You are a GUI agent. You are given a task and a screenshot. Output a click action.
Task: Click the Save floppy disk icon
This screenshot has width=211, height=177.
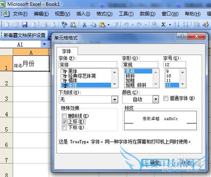24,25
